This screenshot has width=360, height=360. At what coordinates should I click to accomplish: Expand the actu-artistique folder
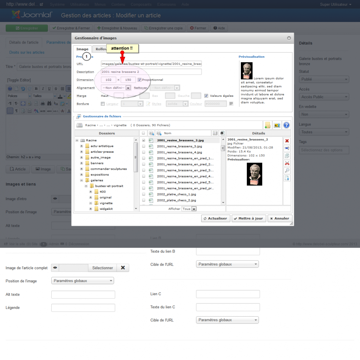(x=81, y=146)
